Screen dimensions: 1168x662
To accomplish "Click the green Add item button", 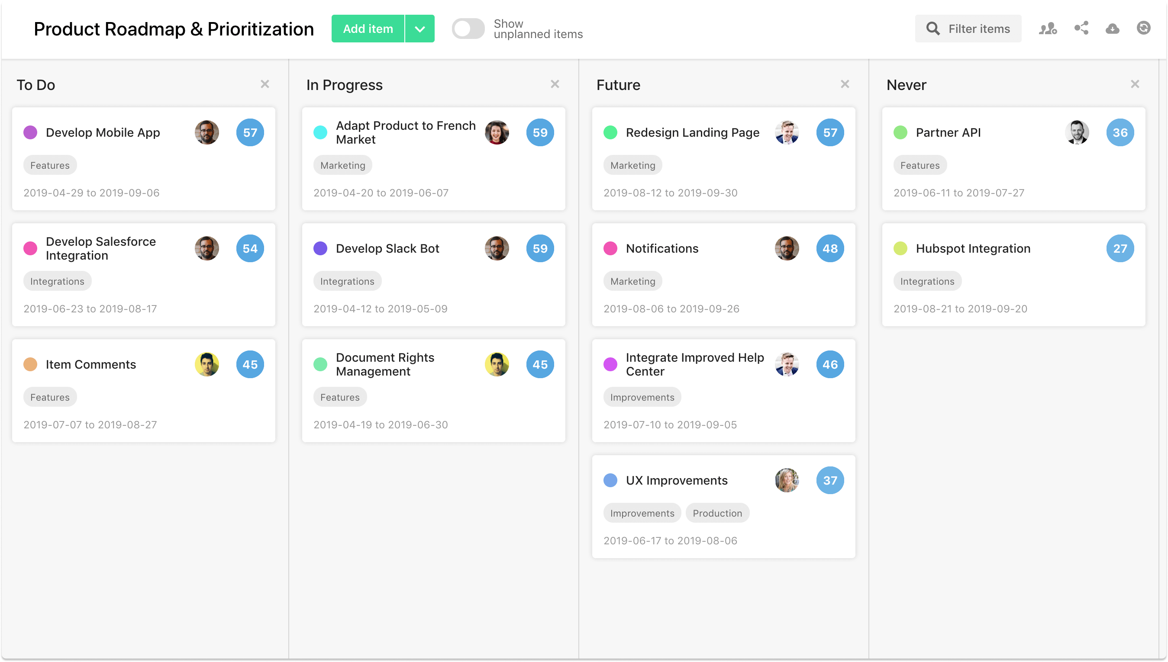I will tap(368, 28).
